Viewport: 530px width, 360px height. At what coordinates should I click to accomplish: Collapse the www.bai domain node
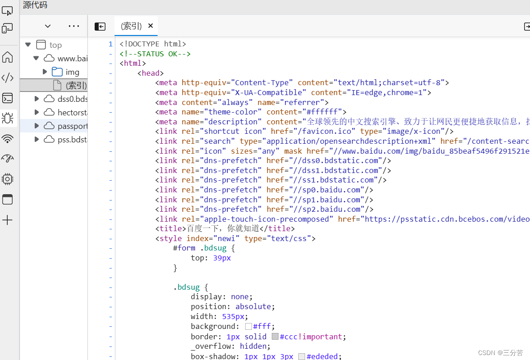(x=36, y=58)
